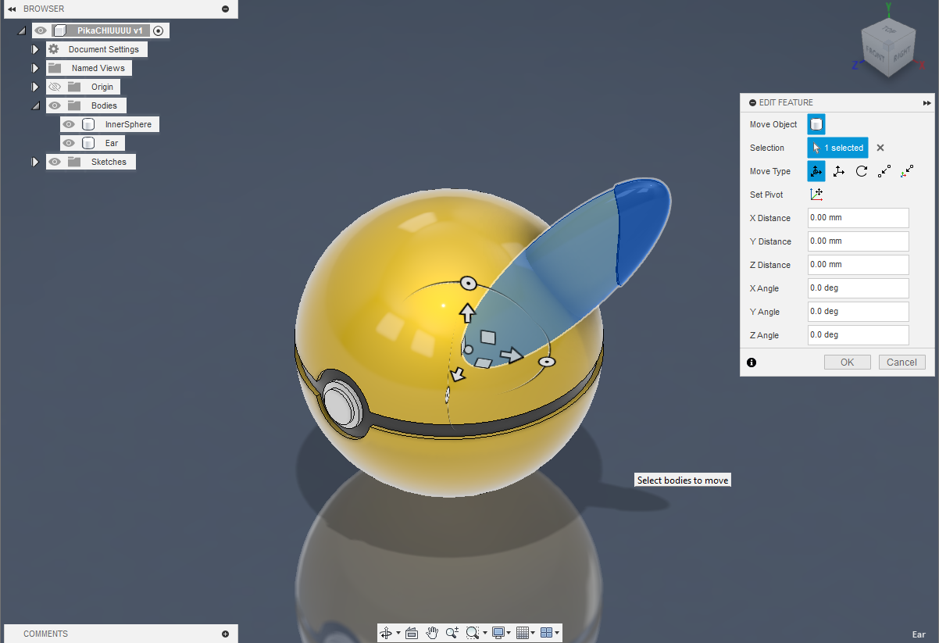Toggle visibility of PikaCHIUUUU v1 component
Viewport: 939px width, 643px height.
coord(41,30)
